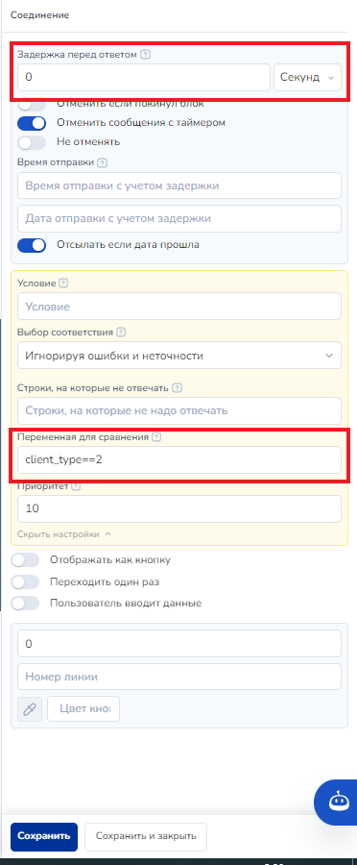Click help icon beside Выбор соответствия
This screenshot has width=357, height=865.
click(121, 333)
